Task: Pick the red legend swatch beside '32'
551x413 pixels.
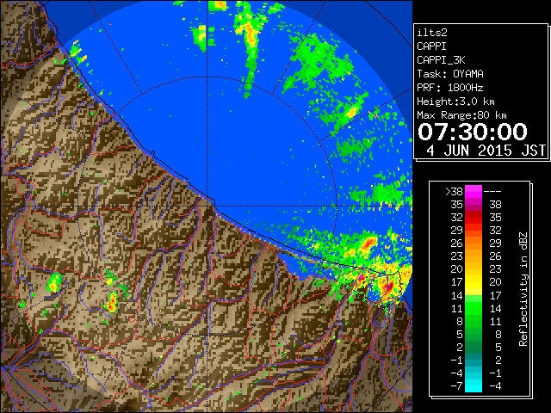Action: [474, 218]
